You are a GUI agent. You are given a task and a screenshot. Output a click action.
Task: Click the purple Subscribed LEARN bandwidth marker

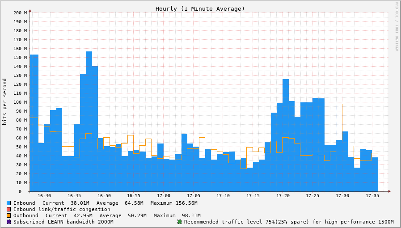point(8,222)
